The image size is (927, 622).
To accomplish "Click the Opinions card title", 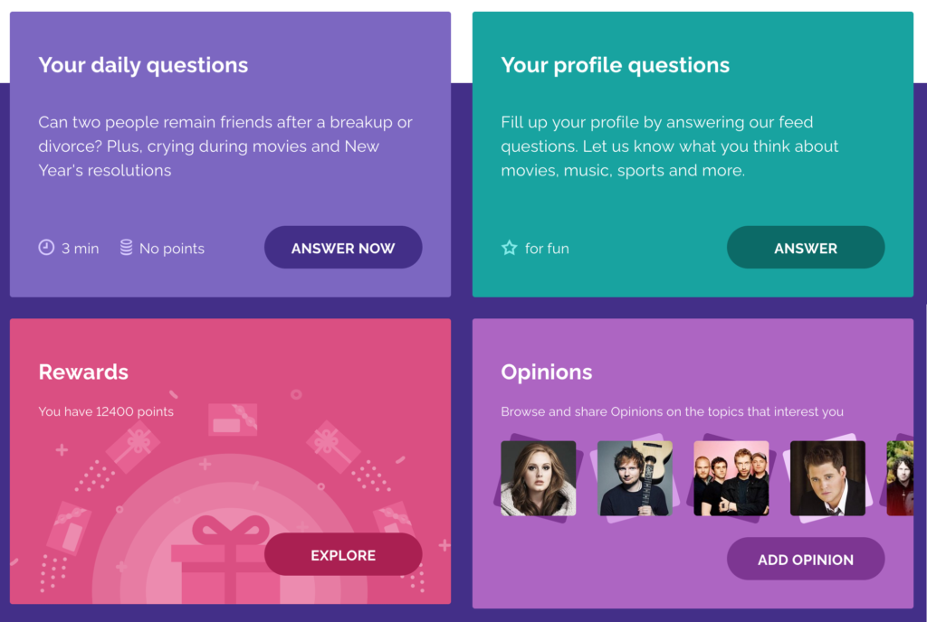I will [x=546, y=372].
